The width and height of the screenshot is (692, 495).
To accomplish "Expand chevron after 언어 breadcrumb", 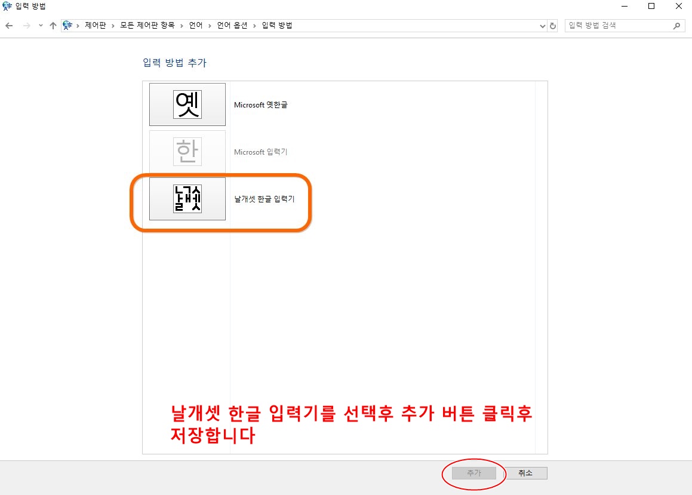I will click(x=210, y=26).
